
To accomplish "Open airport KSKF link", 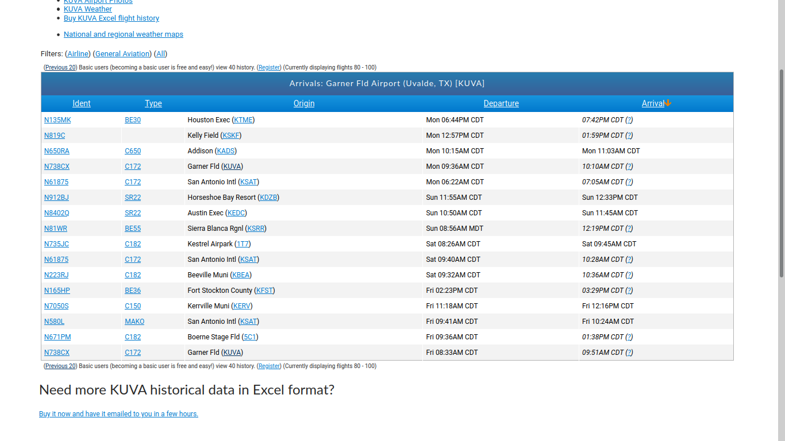I will pyautogui.click(x=231, y=136).
